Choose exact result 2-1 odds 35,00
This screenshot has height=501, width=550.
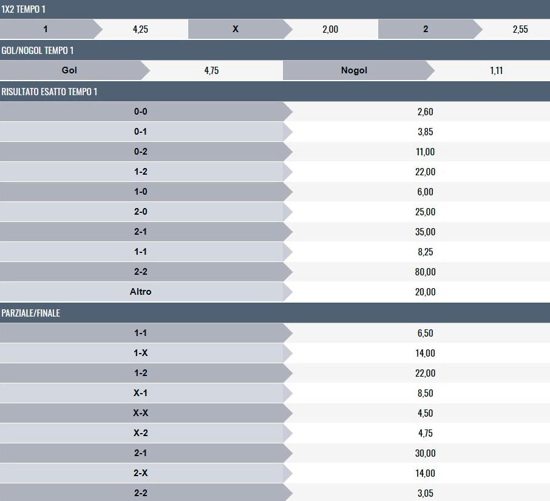pos(425,232)
